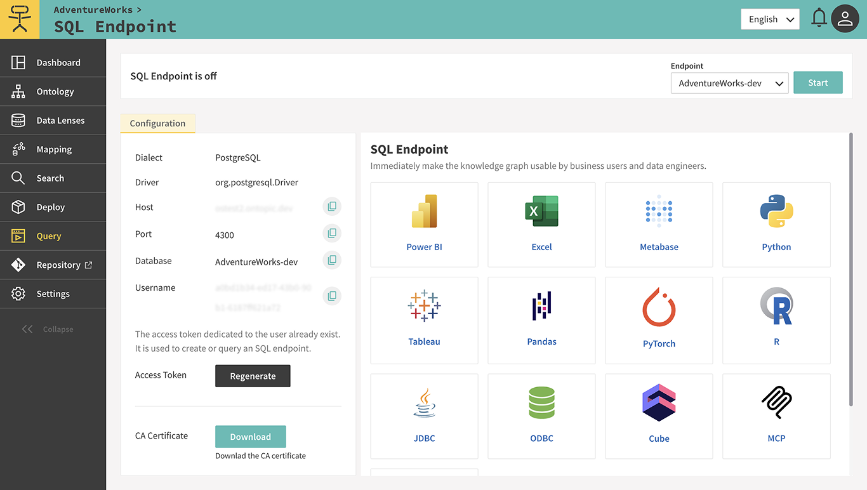The width and height of the screenshot is (867, 490).
Task: Click the Search magnifier icon
Action: (x=18, y=178)
